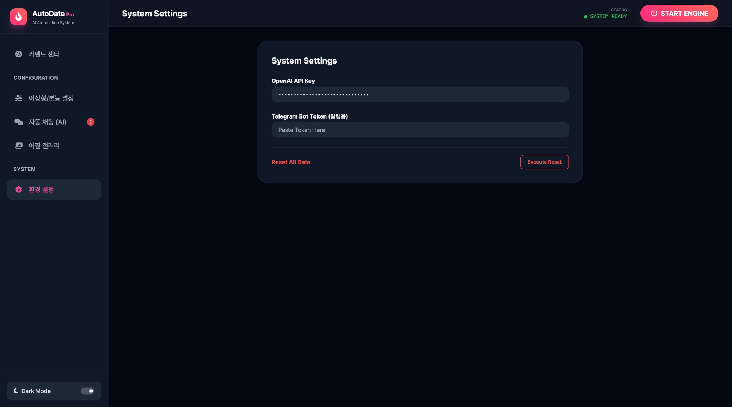This screenshot has width=732, height=407.
Task: Click the red notification badge showing 2
Action: click(90, 122)
